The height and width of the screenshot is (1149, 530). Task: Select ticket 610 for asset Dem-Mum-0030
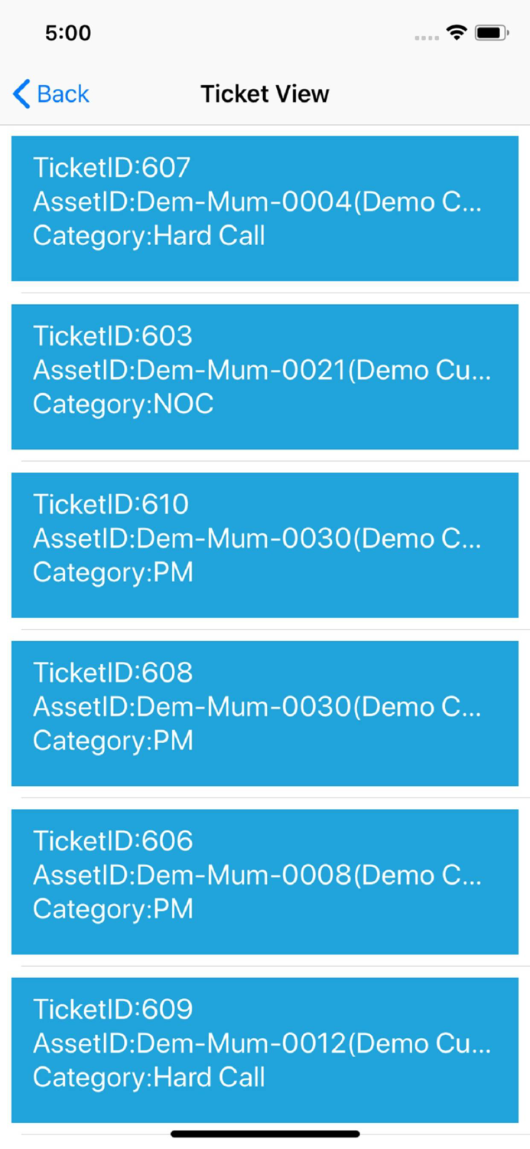click(x=265, y=545)
